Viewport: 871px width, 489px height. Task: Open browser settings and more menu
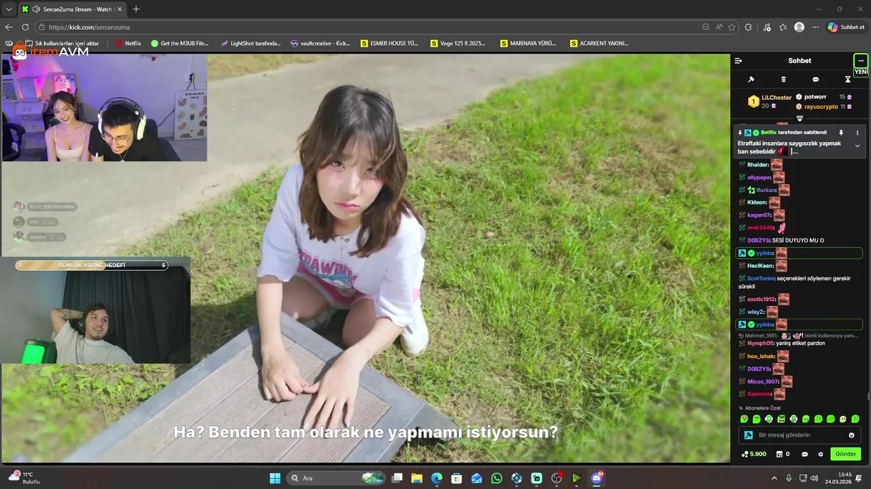(x=815, y=27)
